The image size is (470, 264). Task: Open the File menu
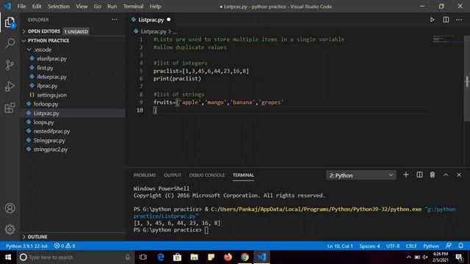21,7
